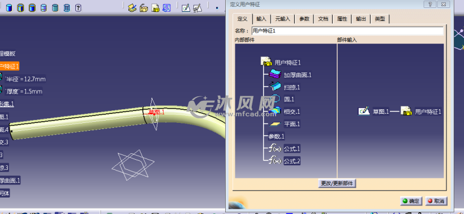464x214 pixels.
Task: Switch to Shading with Material view mode
Action: 55,8
